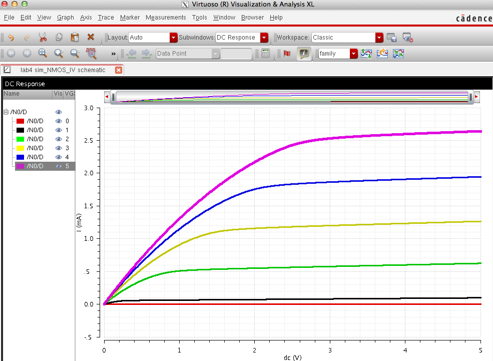
Task: Select the magenta /N0/D trace row
Action: [x=35, y=166]
